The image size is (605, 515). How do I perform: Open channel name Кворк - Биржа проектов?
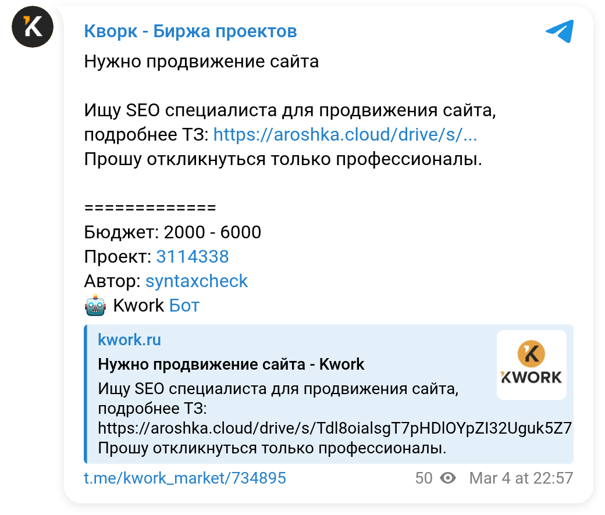190,31
